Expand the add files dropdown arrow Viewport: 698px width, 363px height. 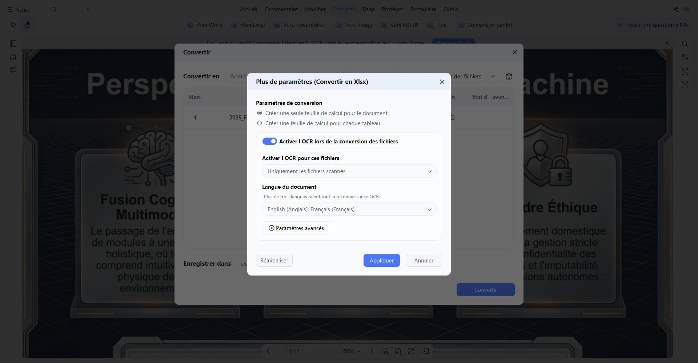pos(493,76)
